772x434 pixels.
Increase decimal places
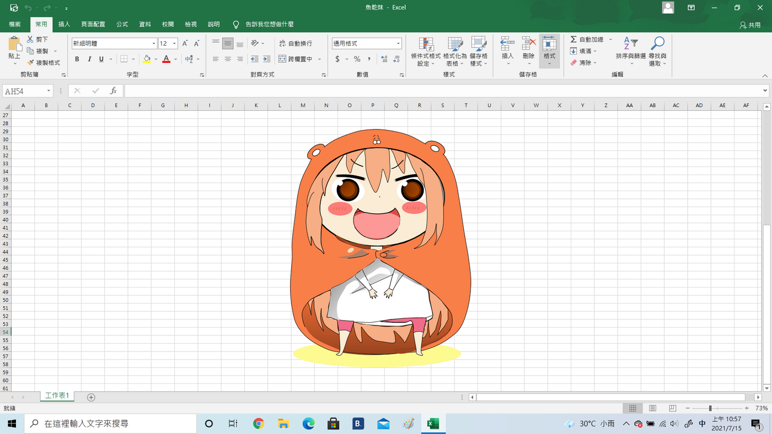point(384,59)
